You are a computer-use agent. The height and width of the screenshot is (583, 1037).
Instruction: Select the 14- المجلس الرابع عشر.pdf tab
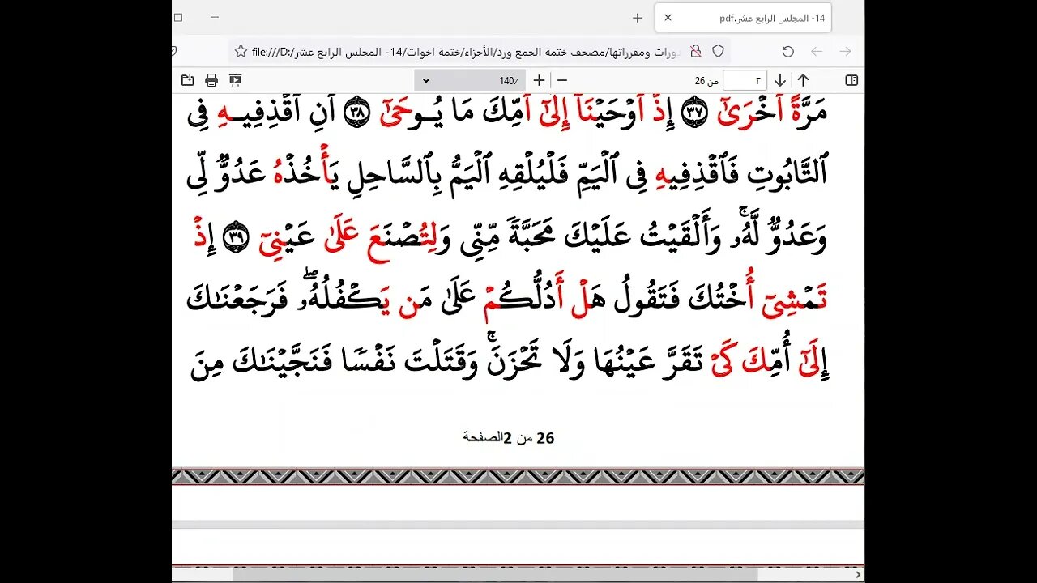pos(743,18)
